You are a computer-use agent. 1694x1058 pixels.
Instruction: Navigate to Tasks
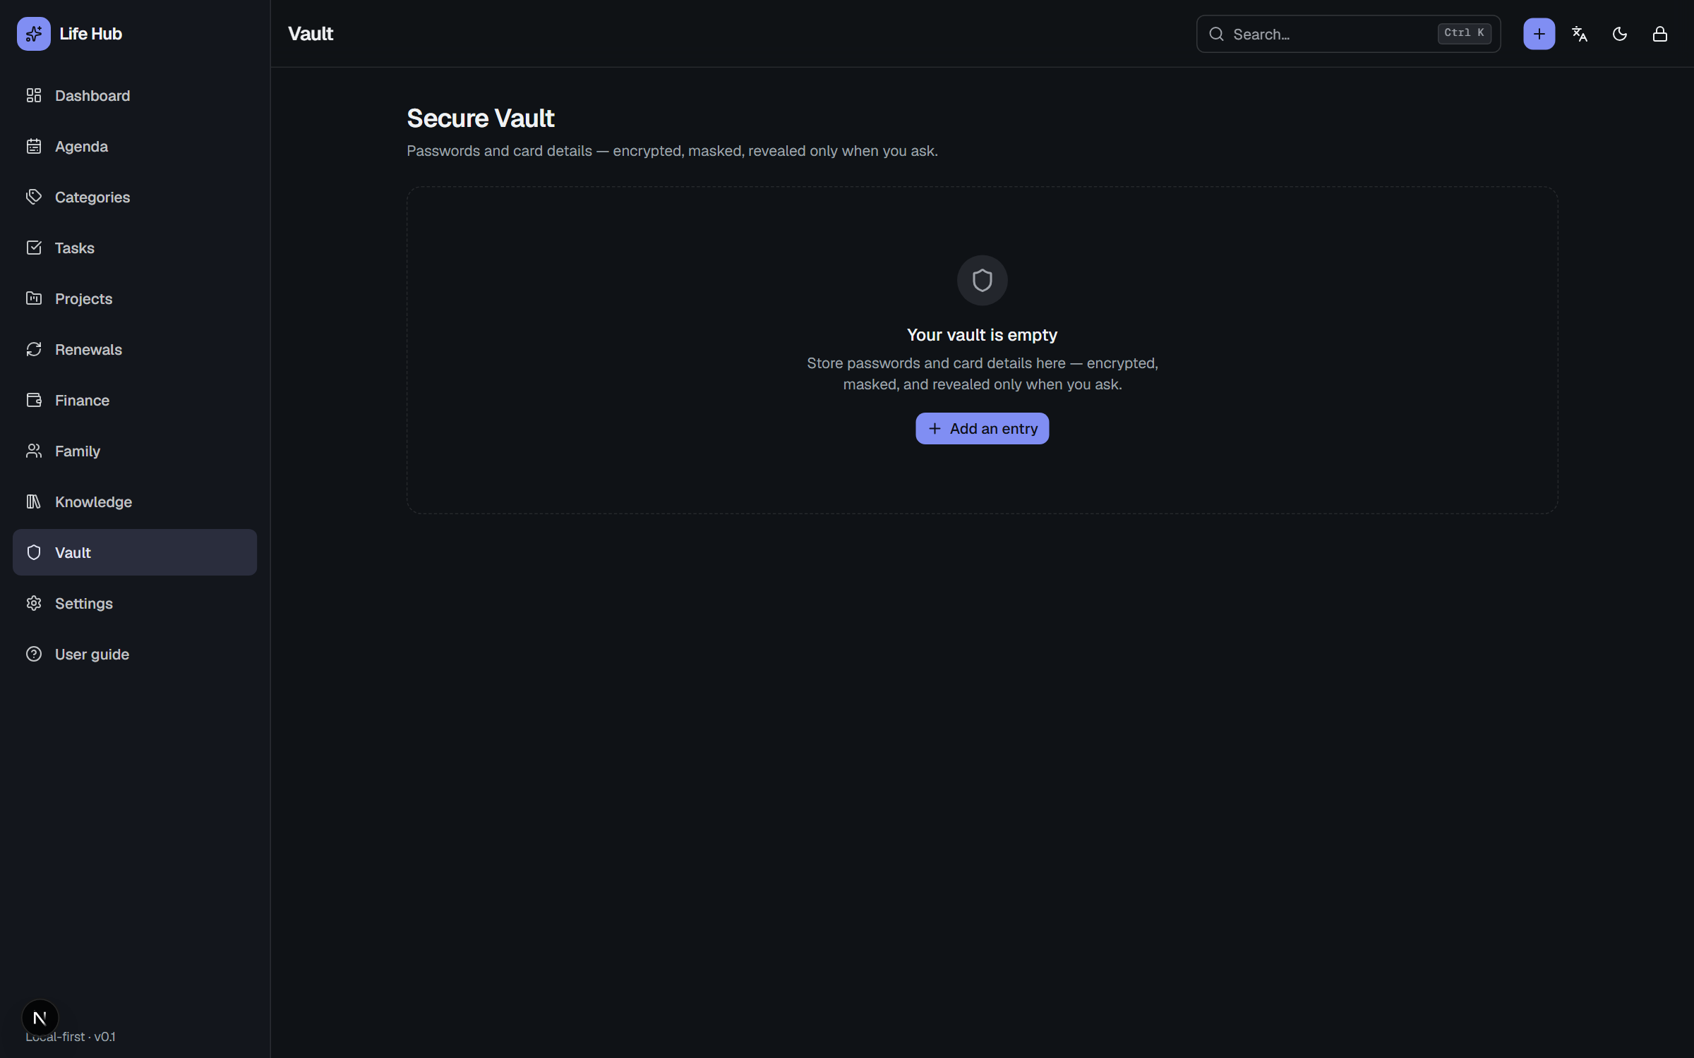click(135, 248)
